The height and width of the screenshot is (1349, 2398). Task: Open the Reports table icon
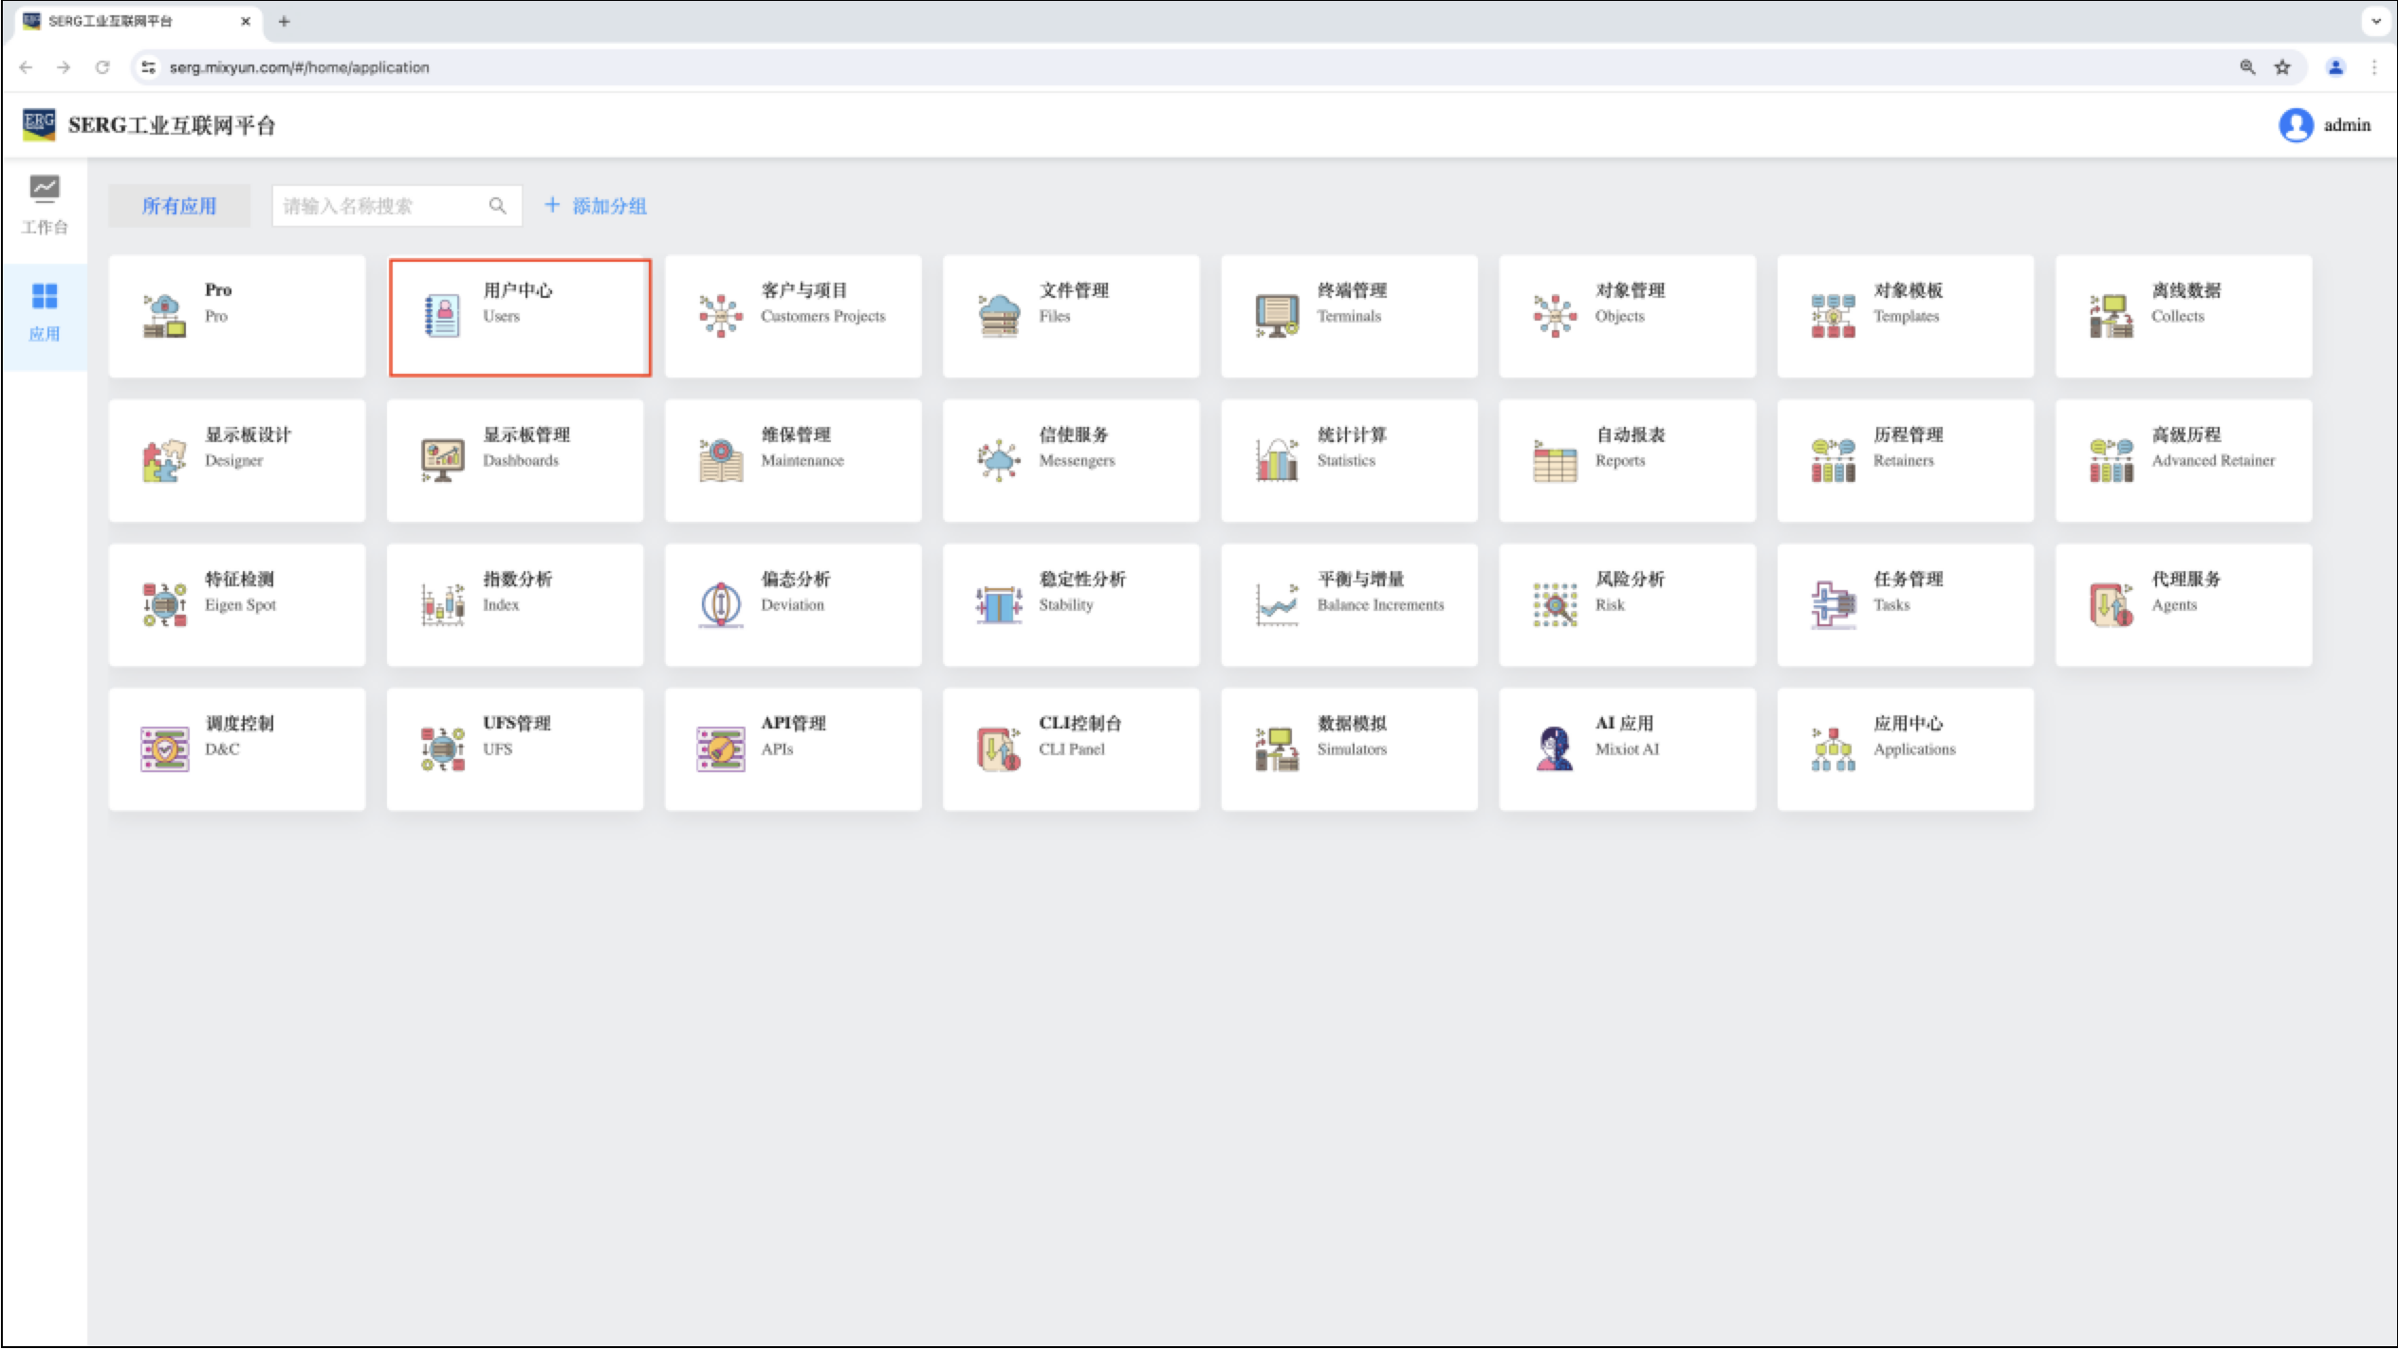(x=1554, y=460)
